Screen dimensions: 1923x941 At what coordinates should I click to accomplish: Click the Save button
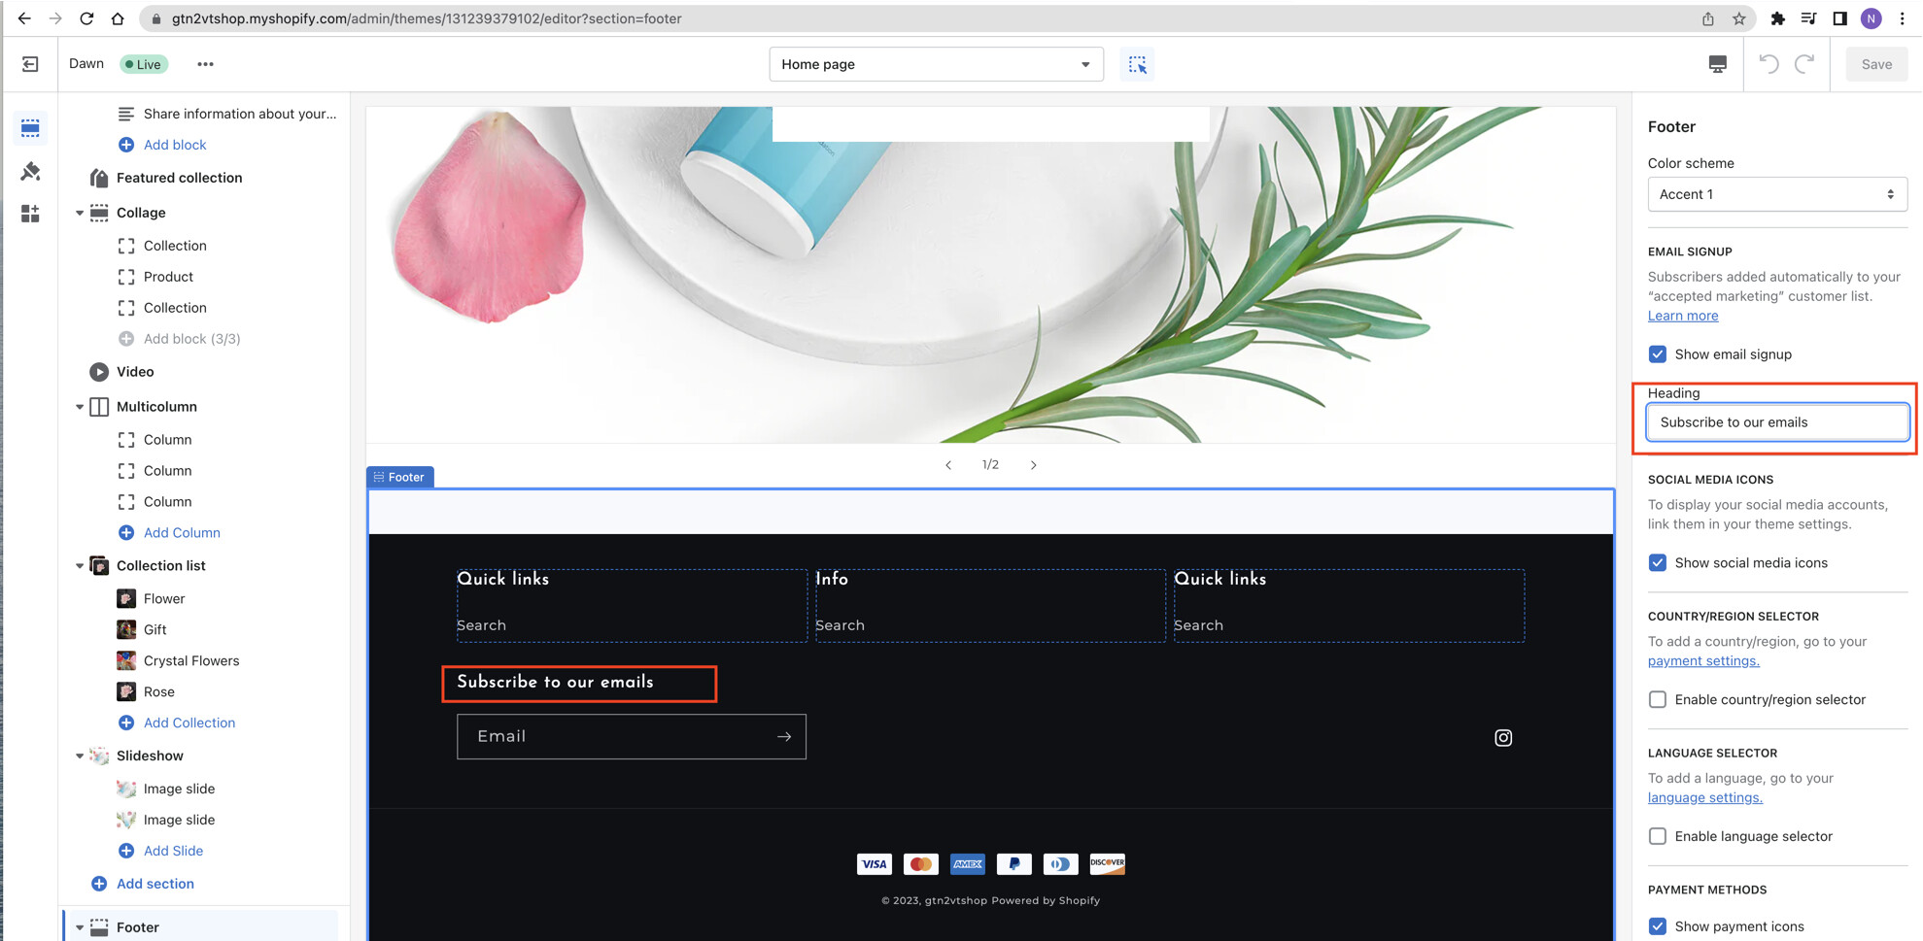[1876, 64]
